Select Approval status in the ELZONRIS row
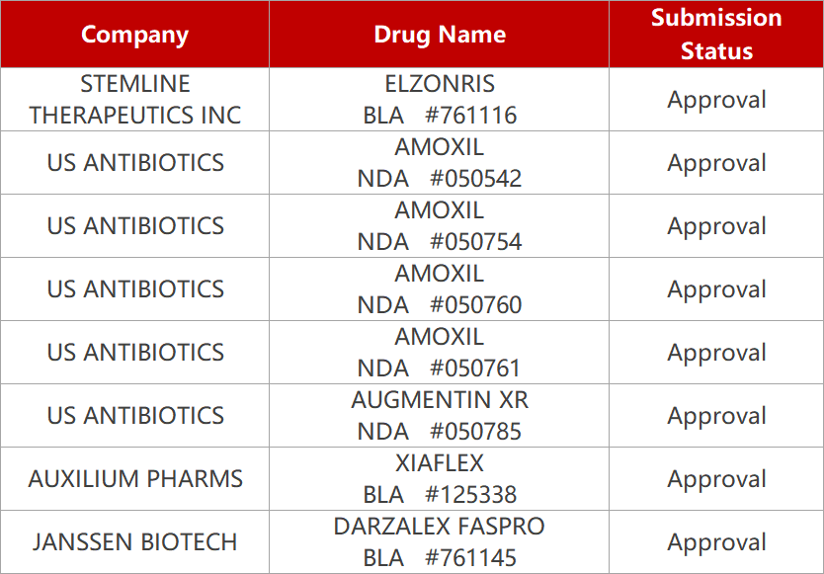Viewport: 824px width, 574px height. pos(716,100)
